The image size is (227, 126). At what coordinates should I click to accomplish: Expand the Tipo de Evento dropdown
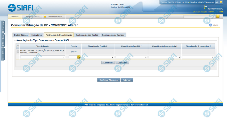point(43,57)
